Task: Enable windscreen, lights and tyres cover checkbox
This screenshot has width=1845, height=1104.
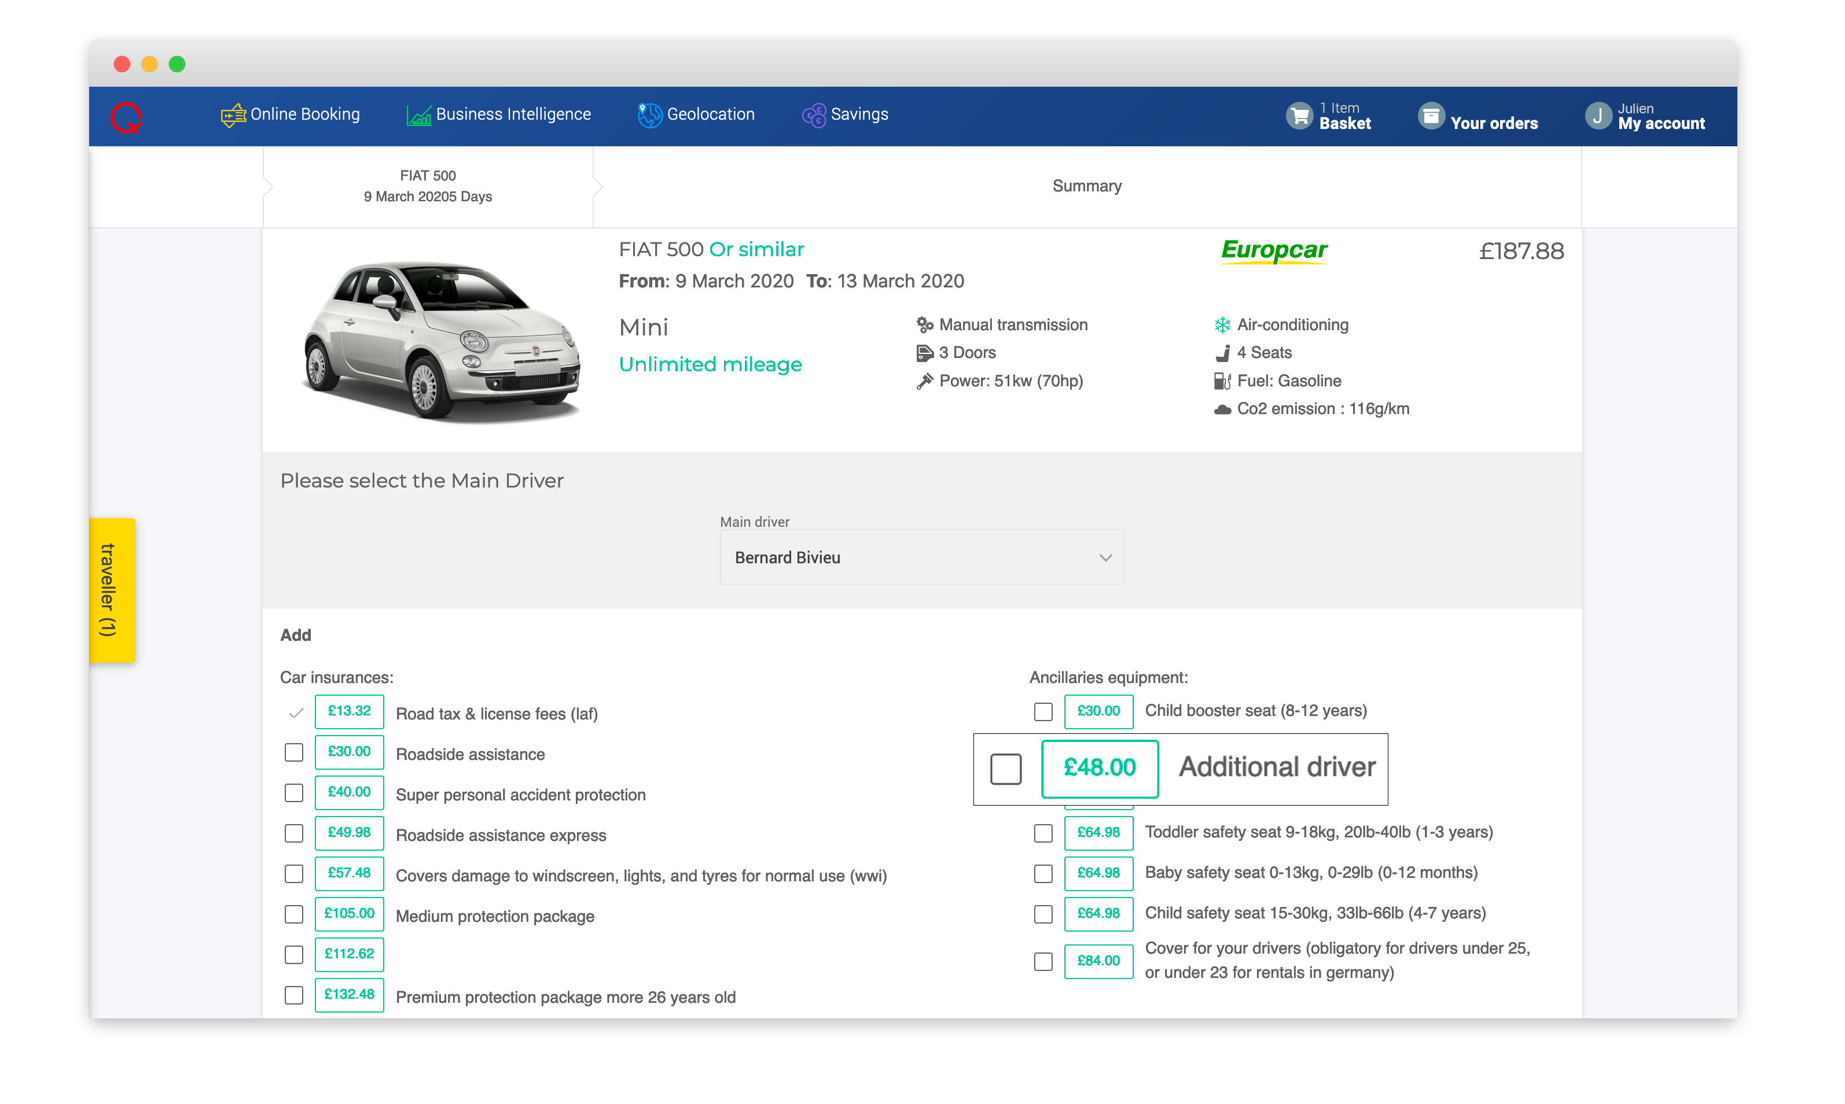Action: pos(294,874)
